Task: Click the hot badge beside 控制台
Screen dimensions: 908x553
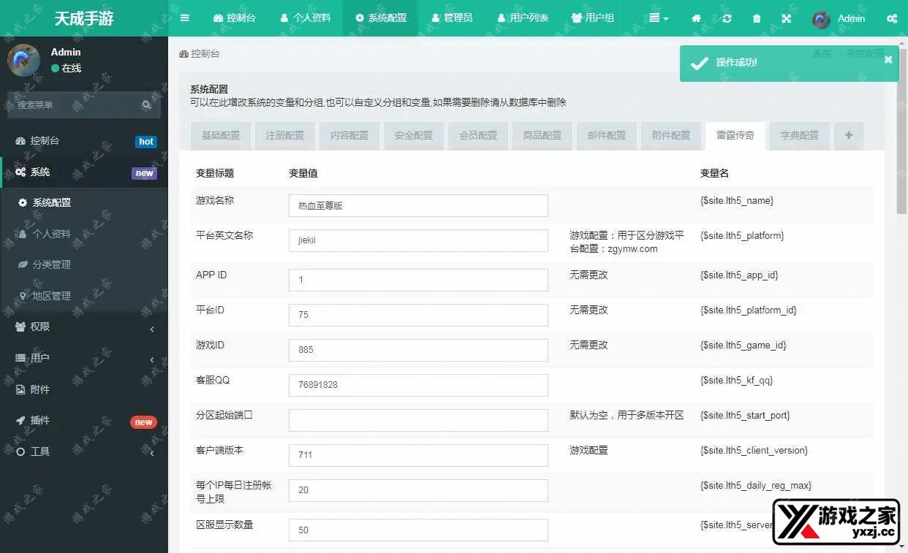Action: [x=146, y=142]
